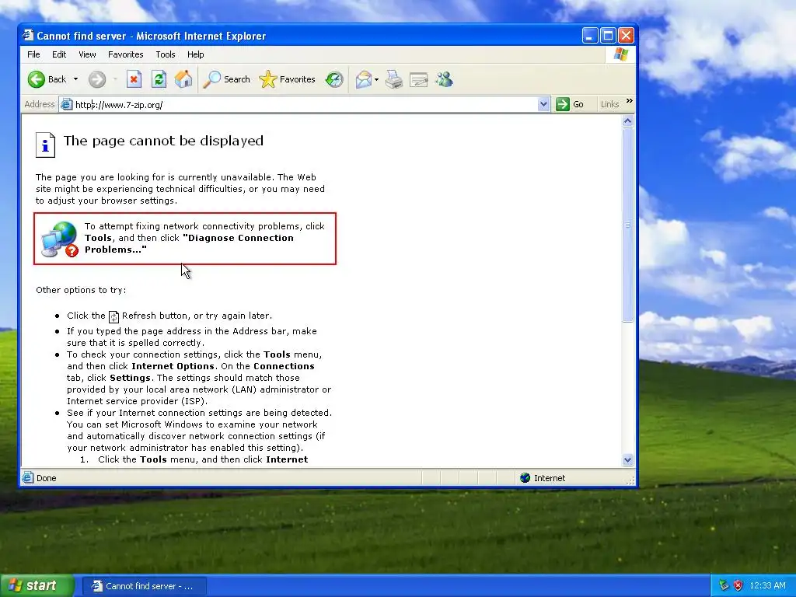Click the vertical scrollbar thumb
The width and height of the screenshot is (796, 597).
627,225
